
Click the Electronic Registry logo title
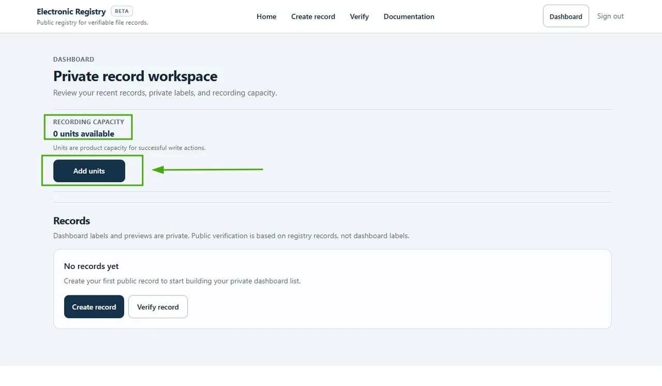point(71,11)
